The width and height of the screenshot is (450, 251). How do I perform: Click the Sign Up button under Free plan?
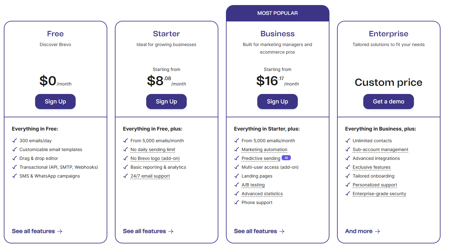pyautogui.click(x=55, y=102)
